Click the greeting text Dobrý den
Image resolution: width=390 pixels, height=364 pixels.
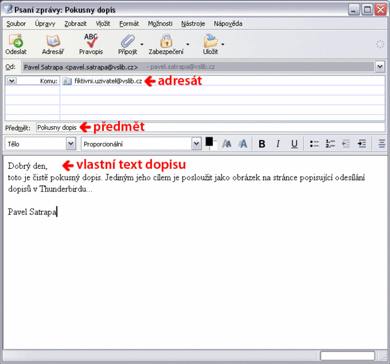click(x=28, y=166)
